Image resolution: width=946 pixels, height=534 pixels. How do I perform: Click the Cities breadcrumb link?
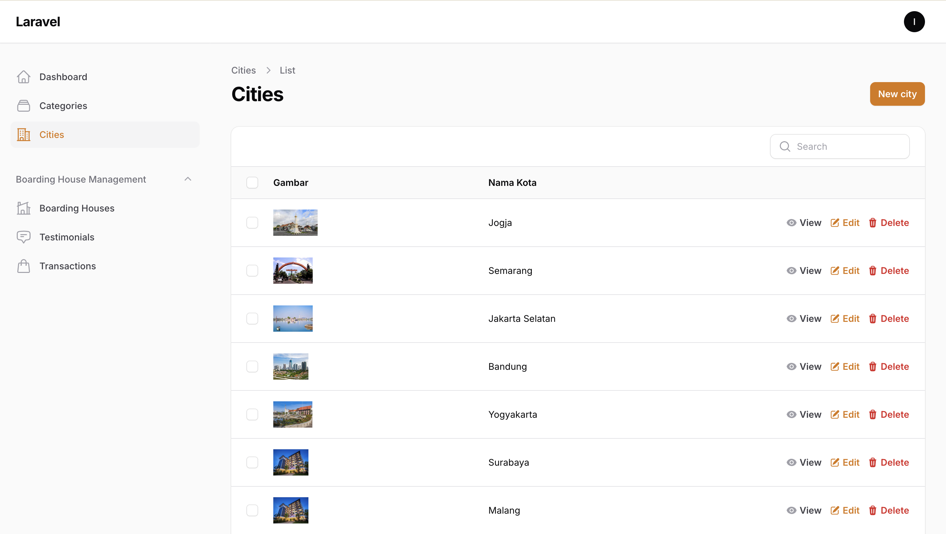pos(243,70)
